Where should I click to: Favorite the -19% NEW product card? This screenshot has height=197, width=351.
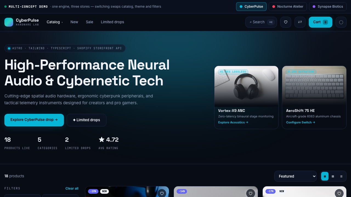(x=162, y=193)
